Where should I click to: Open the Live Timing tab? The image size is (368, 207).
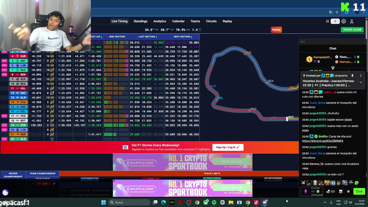point(119,21)
